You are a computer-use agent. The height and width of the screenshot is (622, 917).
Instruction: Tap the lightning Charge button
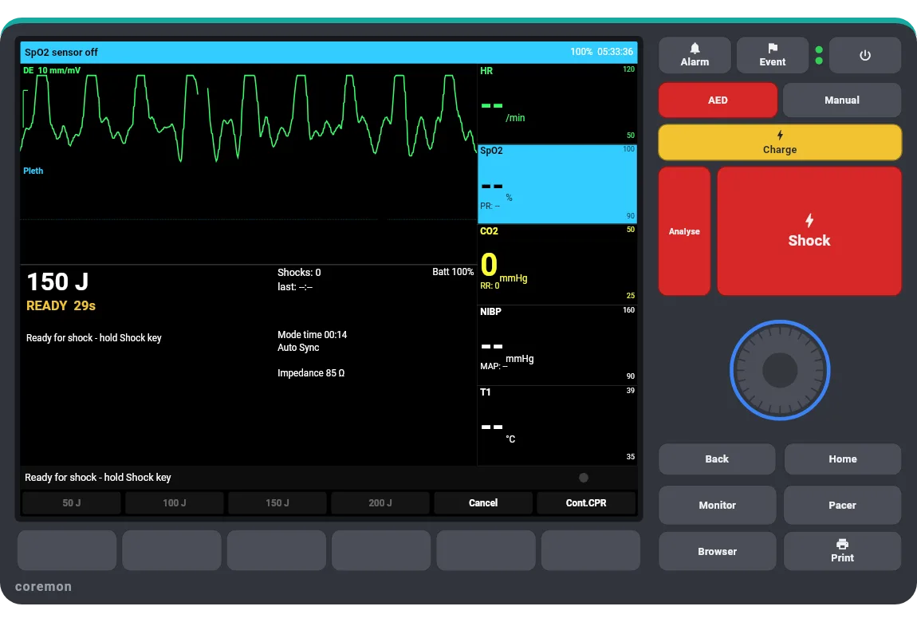(780, 142)
